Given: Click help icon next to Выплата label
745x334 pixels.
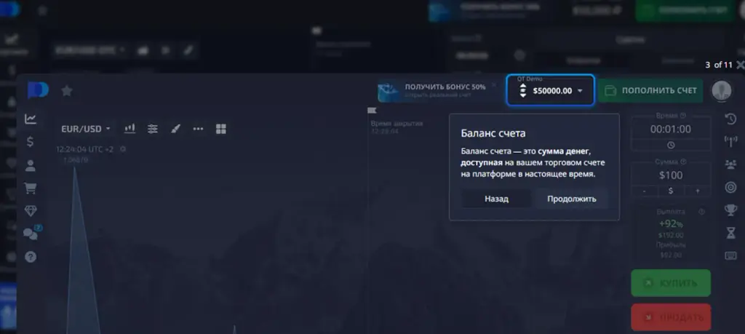Looking at the screenshot, I should point(702,212).
